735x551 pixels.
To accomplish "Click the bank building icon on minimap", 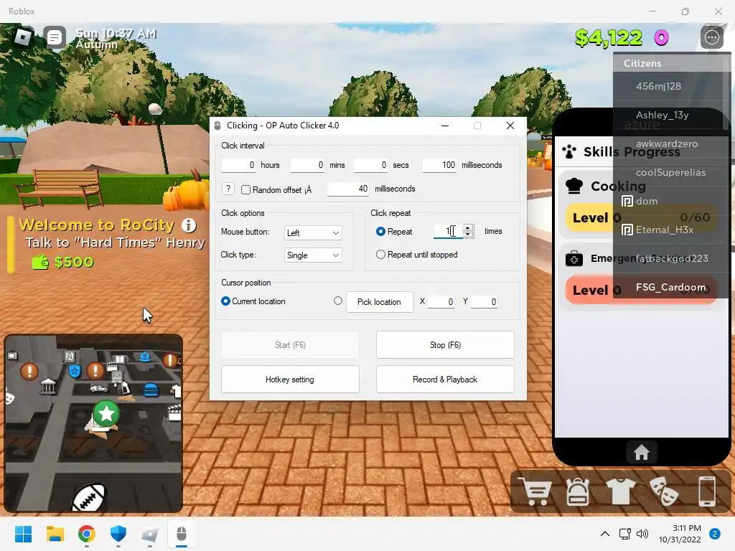I will [x=48, y=387].
